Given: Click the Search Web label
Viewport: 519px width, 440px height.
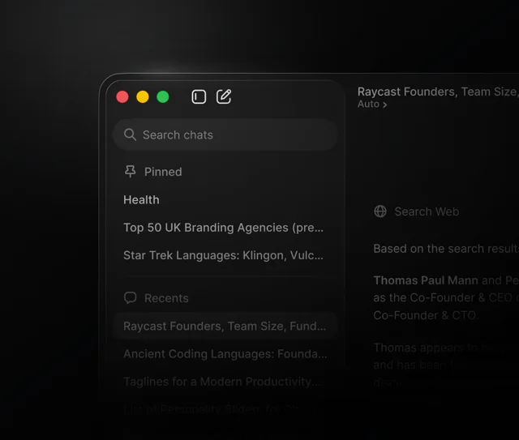Looking at the screenshot, I should tap(427, 211).
